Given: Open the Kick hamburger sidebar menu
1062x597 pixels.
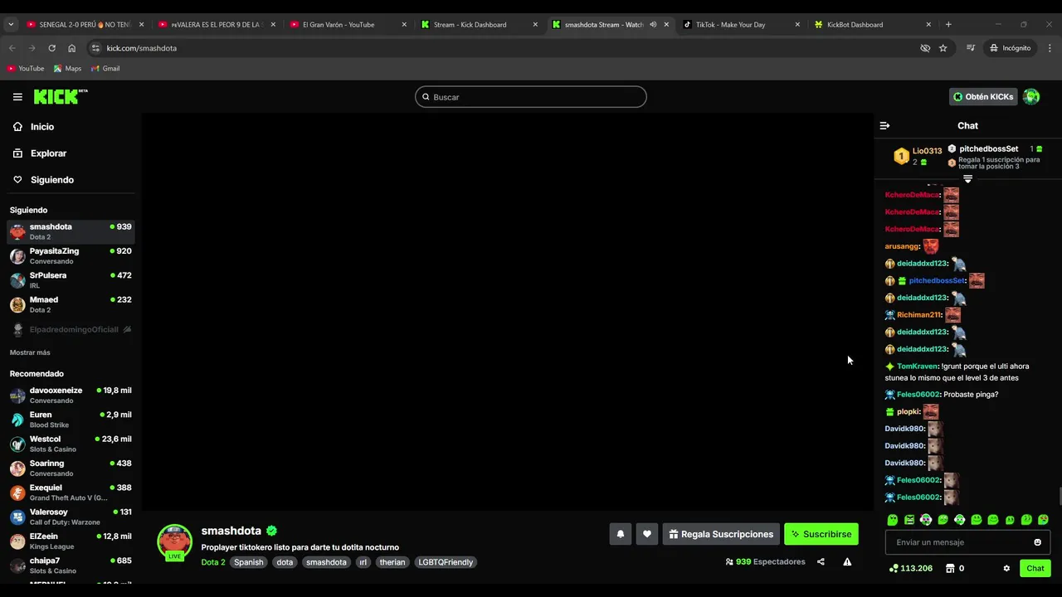Looking at the screenshot, I should (17, 97).
